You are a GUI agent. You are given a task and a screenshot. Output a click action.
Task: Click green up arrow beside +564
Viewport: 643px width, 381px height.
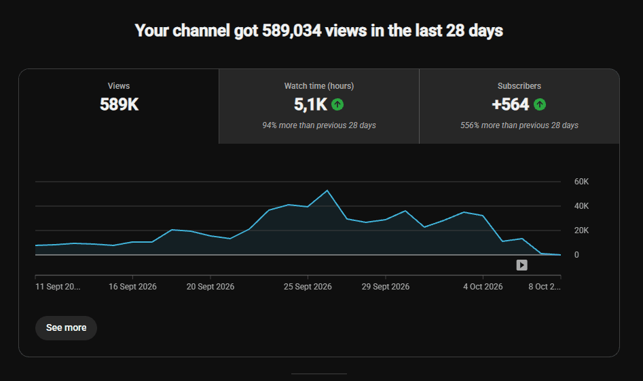[540, 104]
